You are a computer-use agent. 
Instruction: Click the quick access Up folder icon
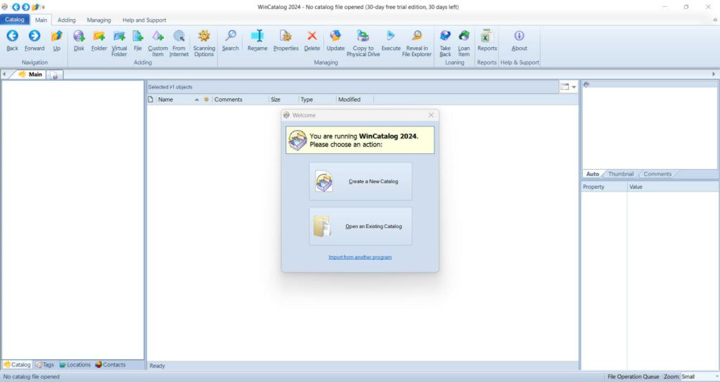click(35, 7)
